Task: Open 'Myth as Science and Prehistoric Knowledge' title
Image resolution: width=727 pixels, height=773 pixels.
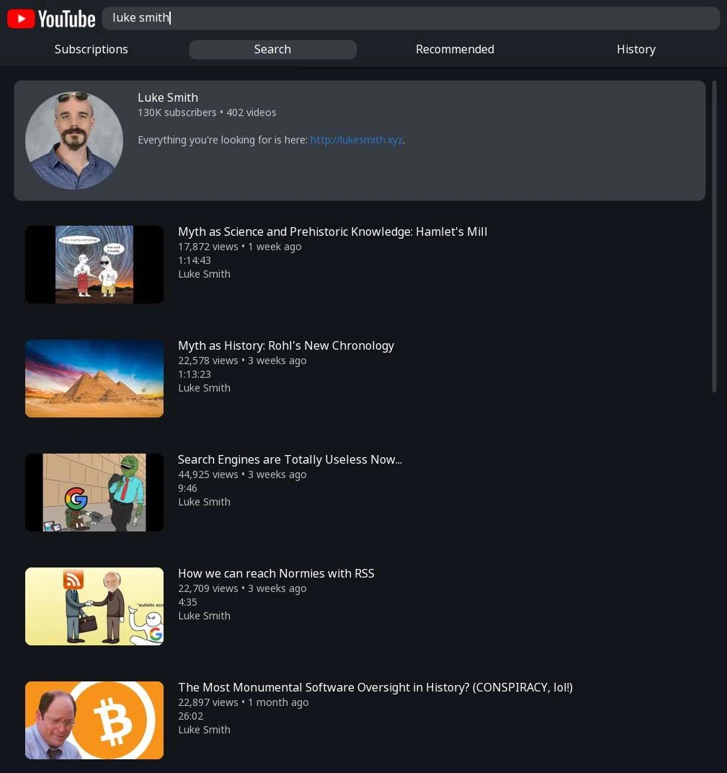Action: [332, 231]
